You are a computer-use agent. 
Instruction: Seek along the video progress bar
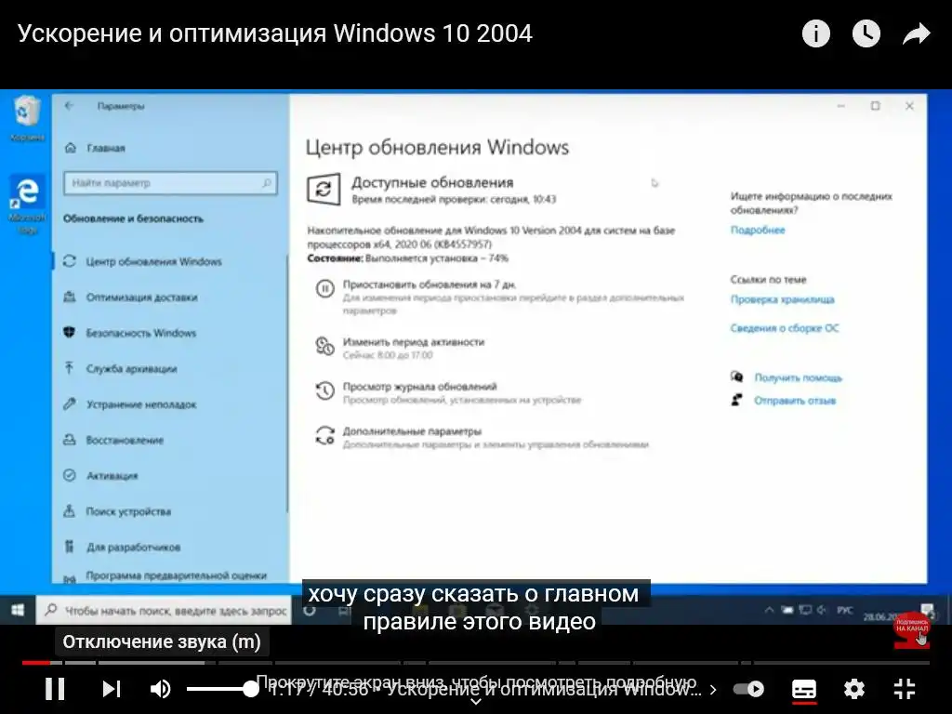coord(476,663)
